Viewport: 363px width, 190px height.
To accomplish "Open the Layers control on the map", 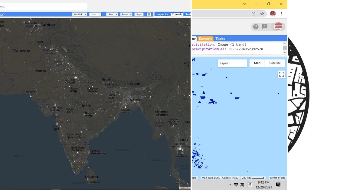I will [232, 63].
